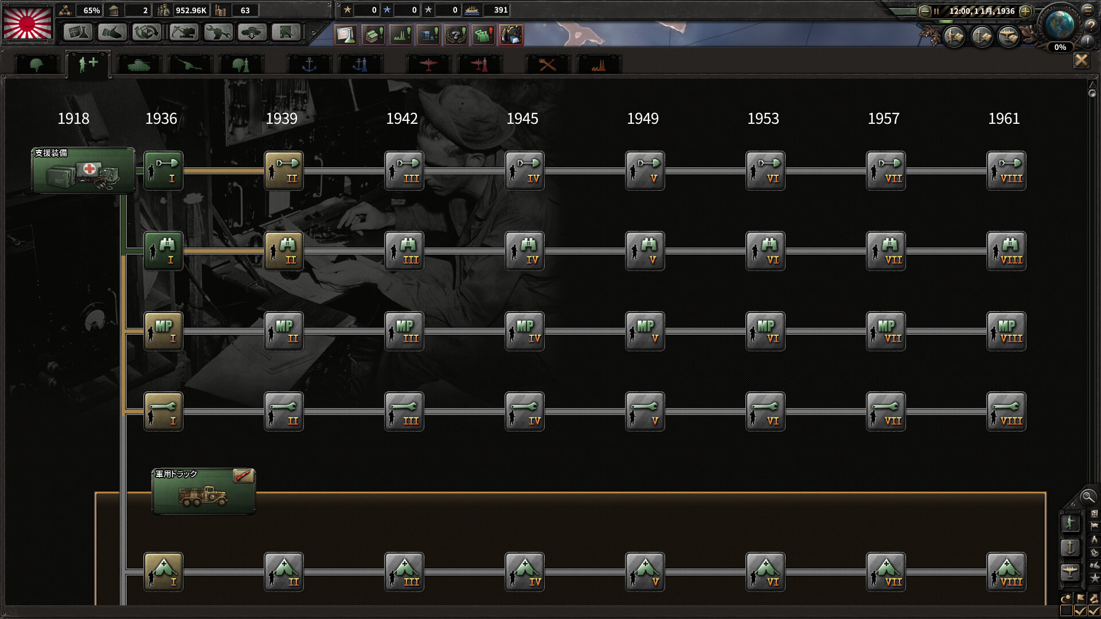The width and height of the screenshot is (1101, 619).
Task: Toggle pause next to the date
Action: [936, 11]
